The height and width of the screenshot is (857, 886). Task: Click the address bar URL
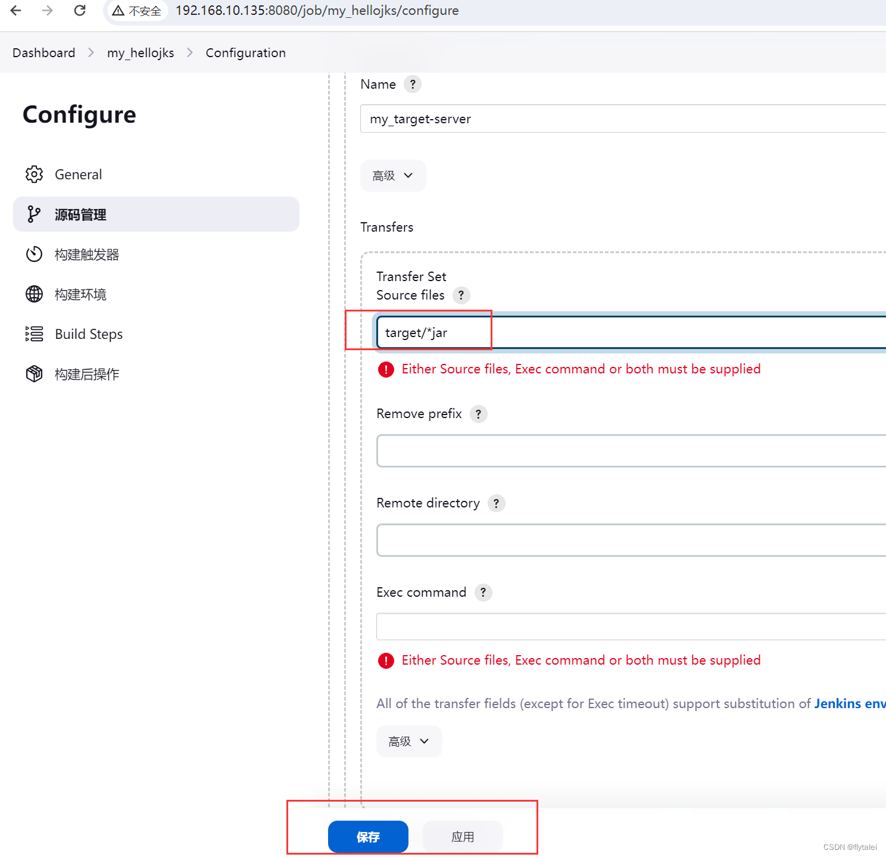click(x=317, y=11)
